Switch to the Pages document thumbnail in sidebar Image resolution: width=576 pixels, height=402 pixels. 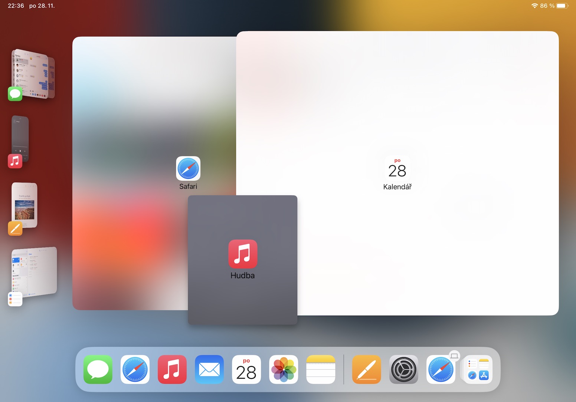(x=24, y=205)
